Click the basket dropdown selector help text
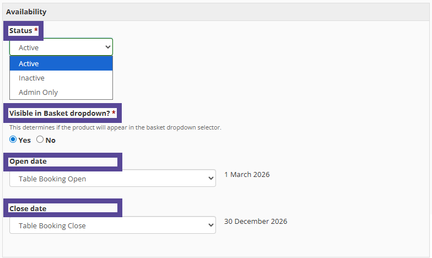Viewport: 432px width, 258px height. pyautogui.click(x=115, y=127)
